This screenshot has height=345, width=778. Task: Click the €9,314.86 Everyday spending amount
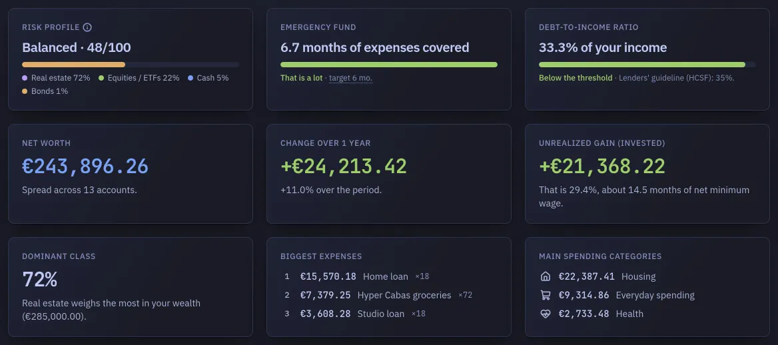584,295
